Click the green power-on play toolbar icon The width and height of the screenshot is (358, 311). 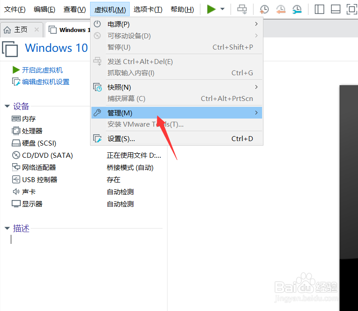coord(211,9)
